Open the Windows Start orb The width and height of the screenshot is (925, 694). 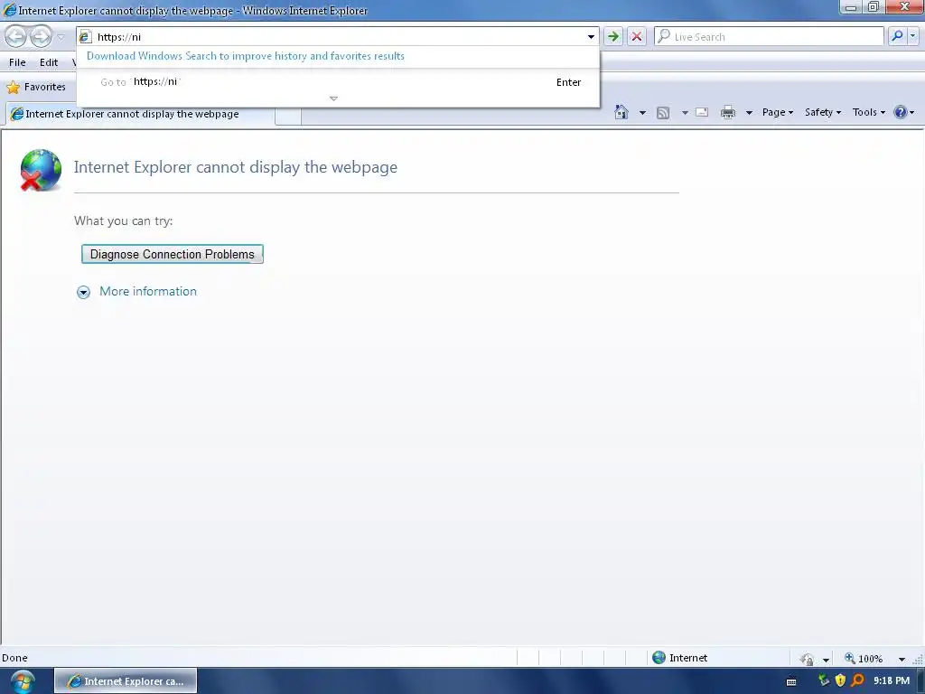tap(23, 681)
